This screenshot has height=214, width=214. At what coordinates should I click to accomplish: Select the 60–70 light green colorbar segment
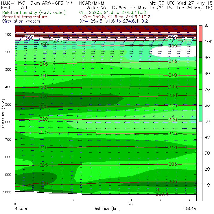200,97
